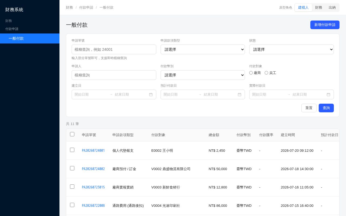Click cell 'E0002 王小明'
This screenshot has width=346, height=216.
[162, 151]
